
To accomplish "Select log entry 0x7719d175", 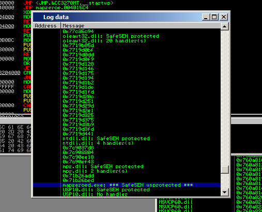I will click(78, 73).
